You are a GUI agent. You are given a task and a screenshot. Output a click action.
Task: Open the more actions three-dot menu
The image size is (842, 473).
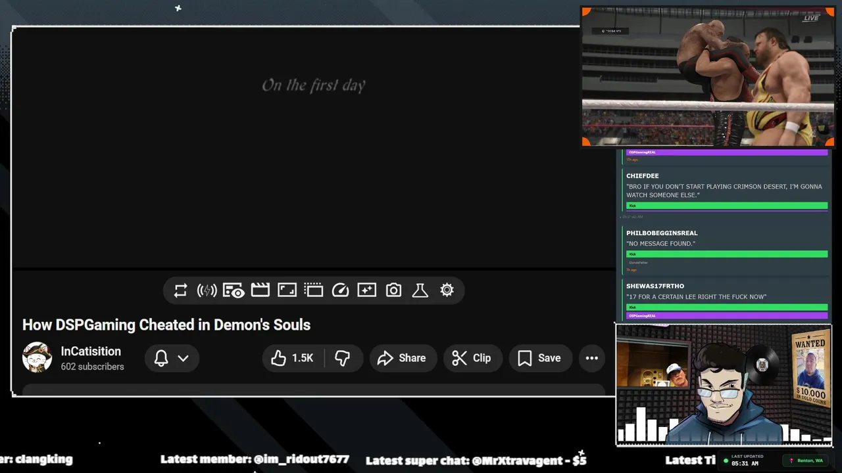[x=592, y=358]
